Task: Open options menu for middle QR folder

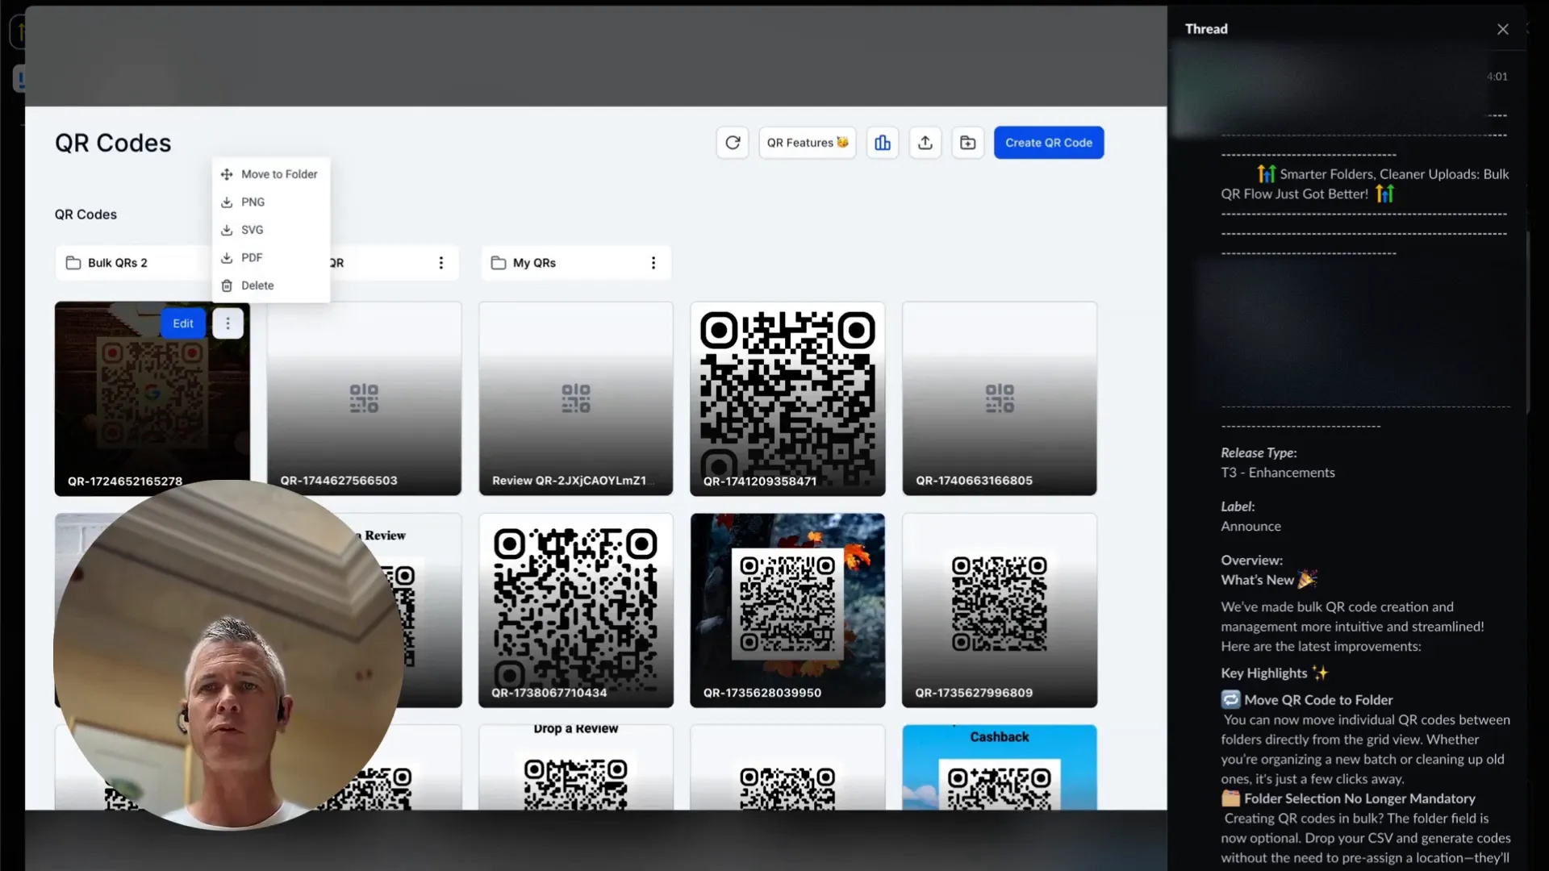Action: tap(440, 263)
